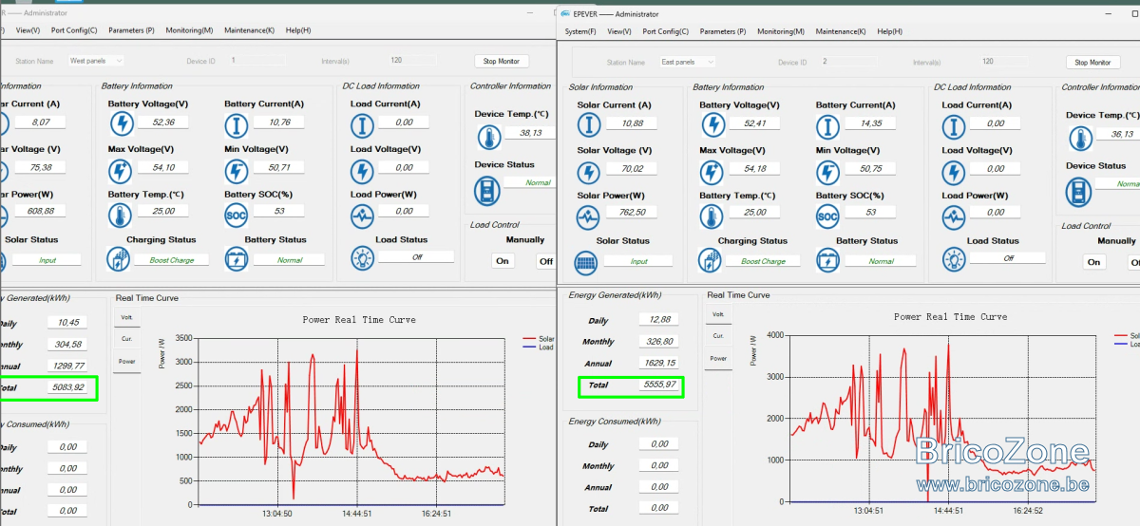Open Help(H) menu in East panels window
Viewport: 1140px width, 526px height.
[890, 31]
